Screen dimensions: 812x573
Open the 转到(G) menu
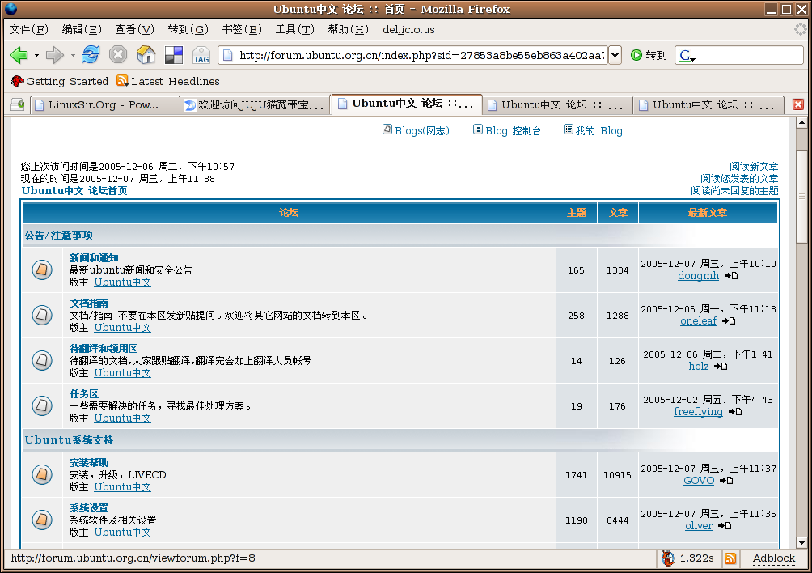(x=188, y=29)
